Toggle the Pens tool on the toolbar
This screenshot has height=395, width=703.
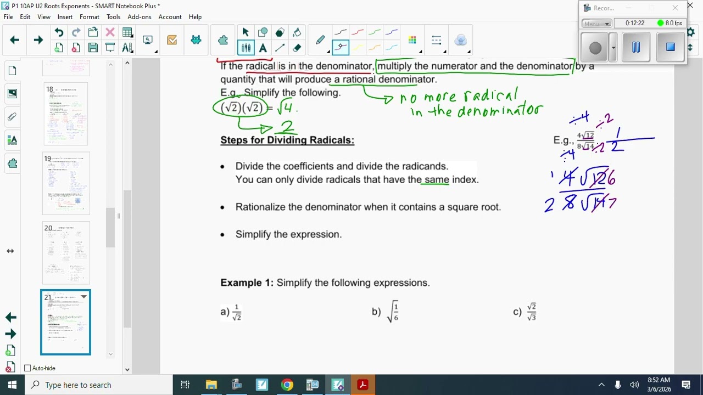point(246,48)
